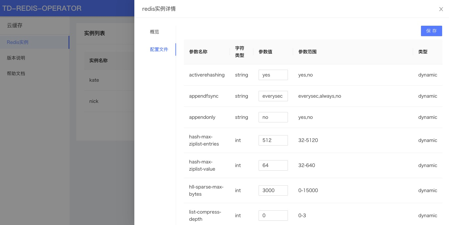Click the appendonly parameter name
This screenshot has width=449, height=225.
(x=202, y=117)
